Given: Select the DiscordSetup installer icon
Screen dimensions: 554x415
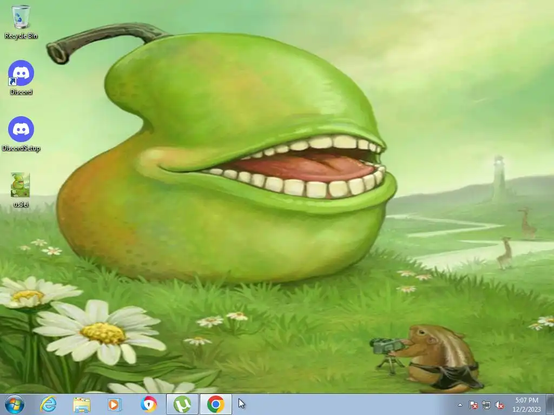Looking at the screenshot, I should click(x=21, y=134).
